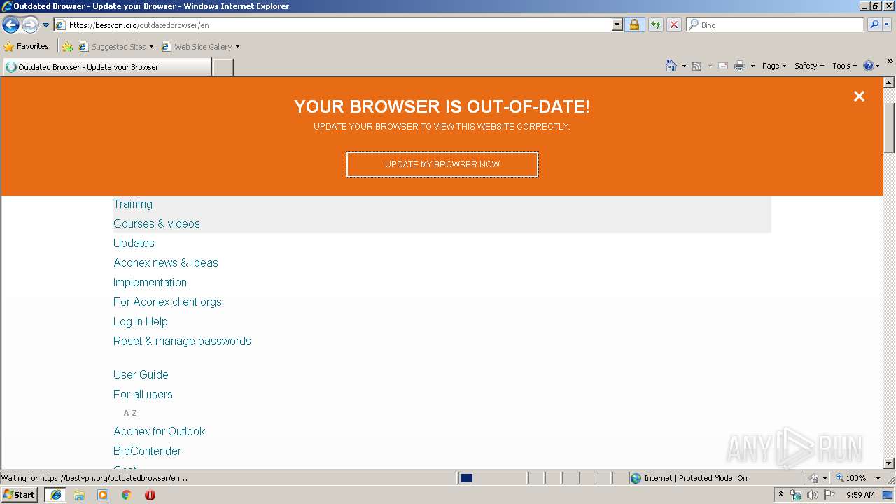This screenshot has height=504, width=896.
Task: Click the search magnifier button
Action: (874, 24)
